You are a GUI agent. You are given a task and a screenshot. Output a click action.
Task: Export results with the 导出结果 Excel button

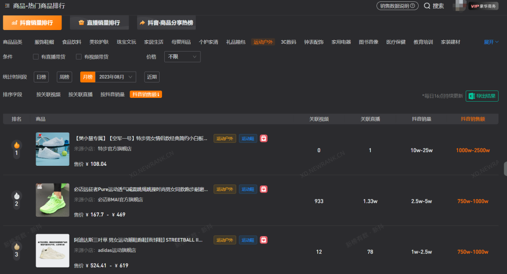pyautogui.click(x=482, y=96)
